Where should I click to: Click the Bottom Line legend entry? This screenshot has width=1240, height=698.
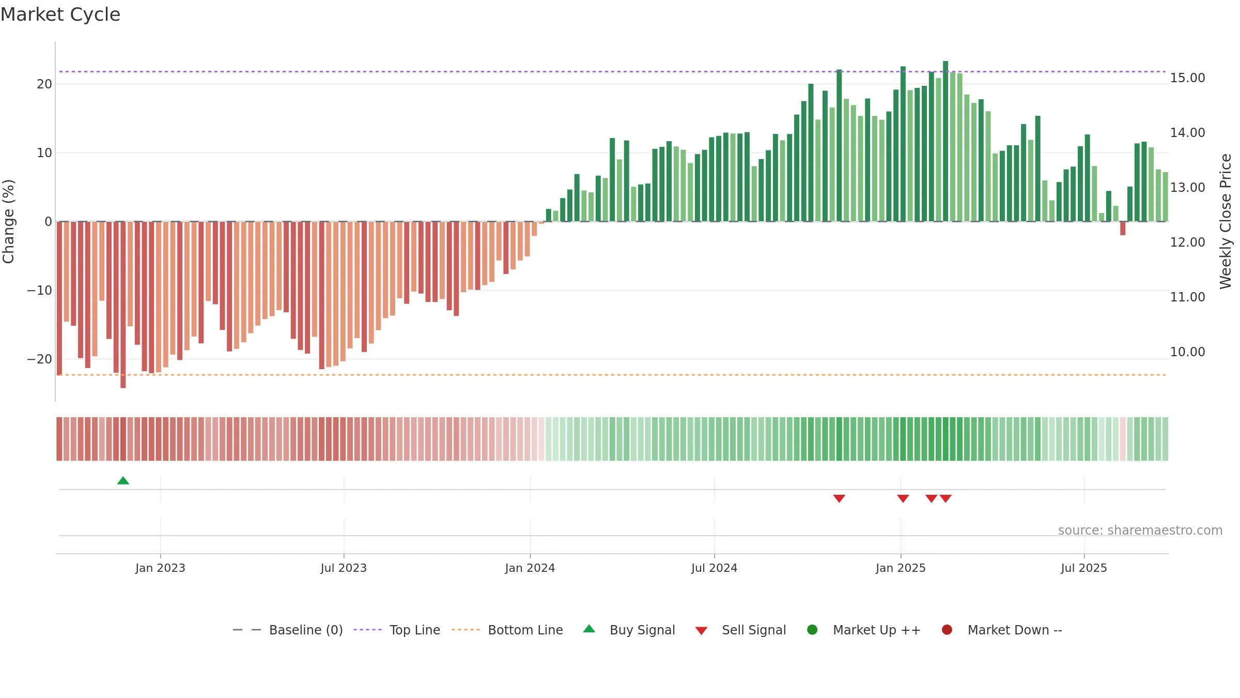pyautogui.click(x=507, y=630)
